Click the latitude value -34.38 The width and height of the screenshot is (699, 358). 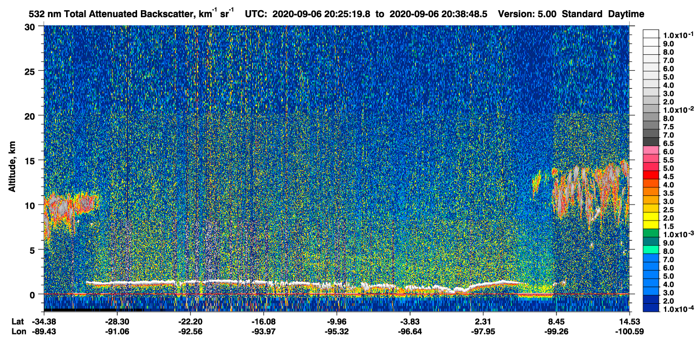44,321
